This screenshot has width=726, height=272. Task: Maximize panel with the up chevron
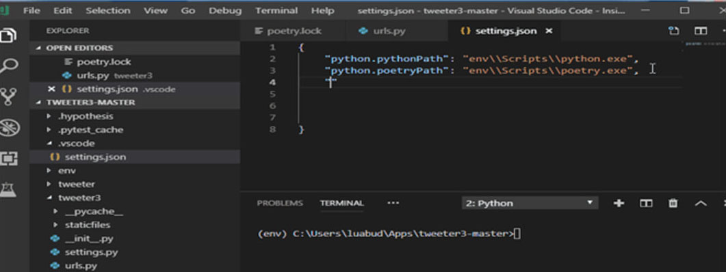(x=701, y=203)
